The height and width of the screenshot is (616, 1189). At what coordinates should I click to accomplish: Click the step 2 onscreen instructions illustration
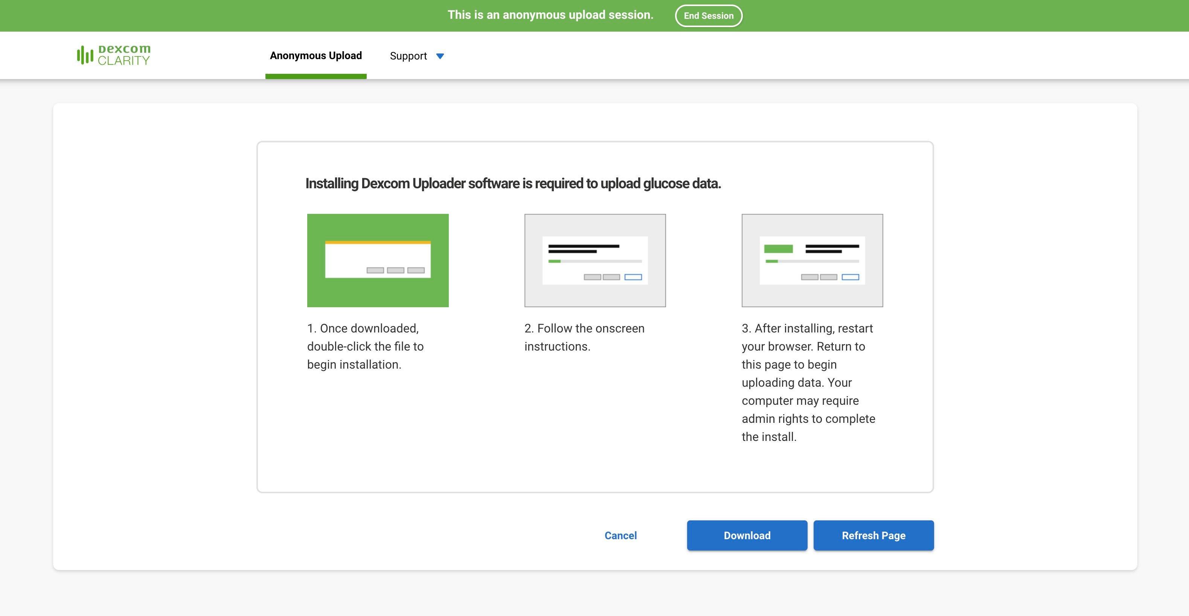(x=595, y=260)
